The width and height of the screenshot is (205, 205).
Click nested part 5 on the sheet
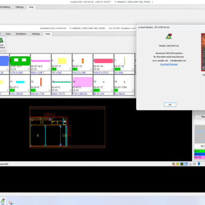pyautogui.click(x=57, y=123)
